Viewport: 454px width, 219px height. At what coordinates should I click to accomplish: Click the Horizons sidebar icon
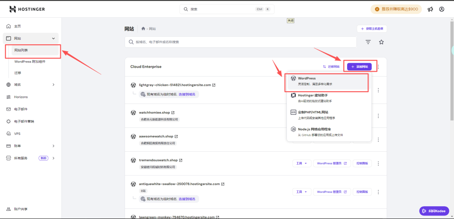(x=9, y=97)
